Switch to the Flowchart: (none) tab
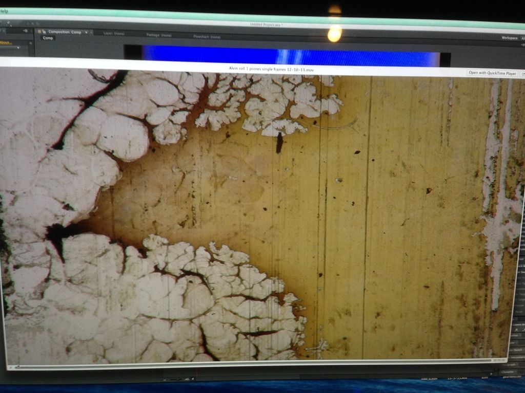The width and height of the screenshot is (525, 393). (207, 36)
